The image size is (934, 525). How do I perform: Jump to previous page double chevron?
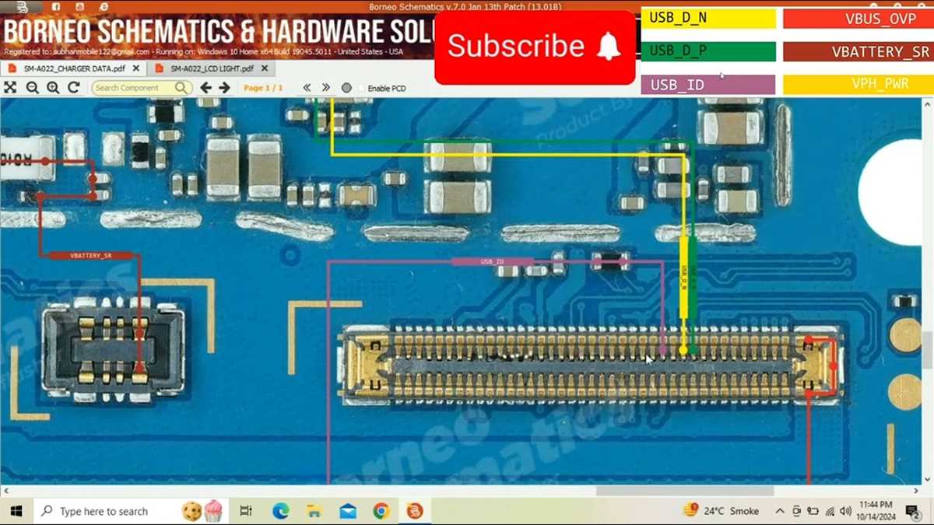pyautogui.click(x=307, y=88)
